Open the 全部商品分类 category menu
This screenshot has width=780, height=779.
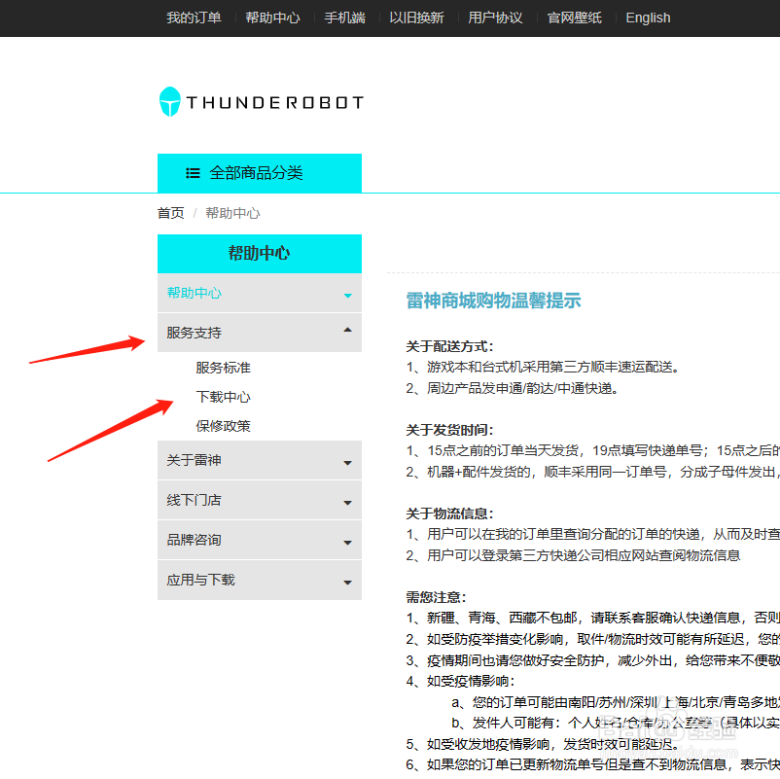coord(260,173)
